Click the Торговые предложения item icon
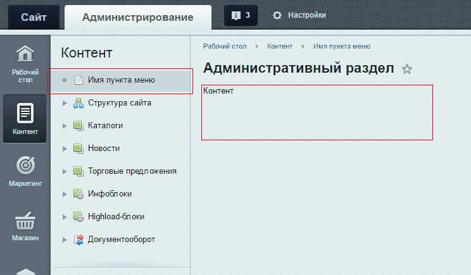 [x=78, y=171]
